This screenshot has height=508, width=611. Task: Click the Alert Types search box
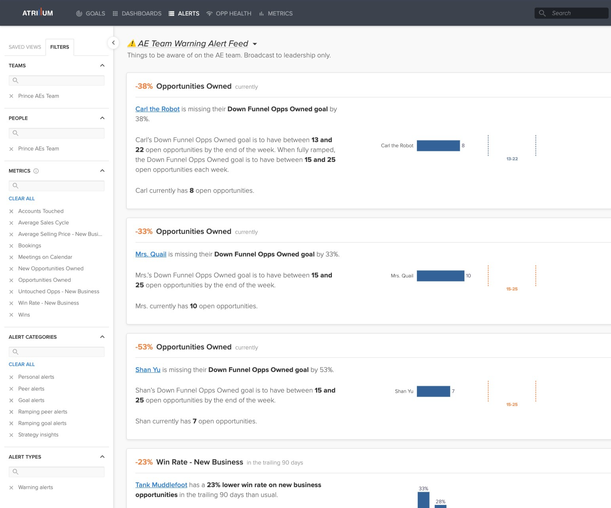[57, 472]
